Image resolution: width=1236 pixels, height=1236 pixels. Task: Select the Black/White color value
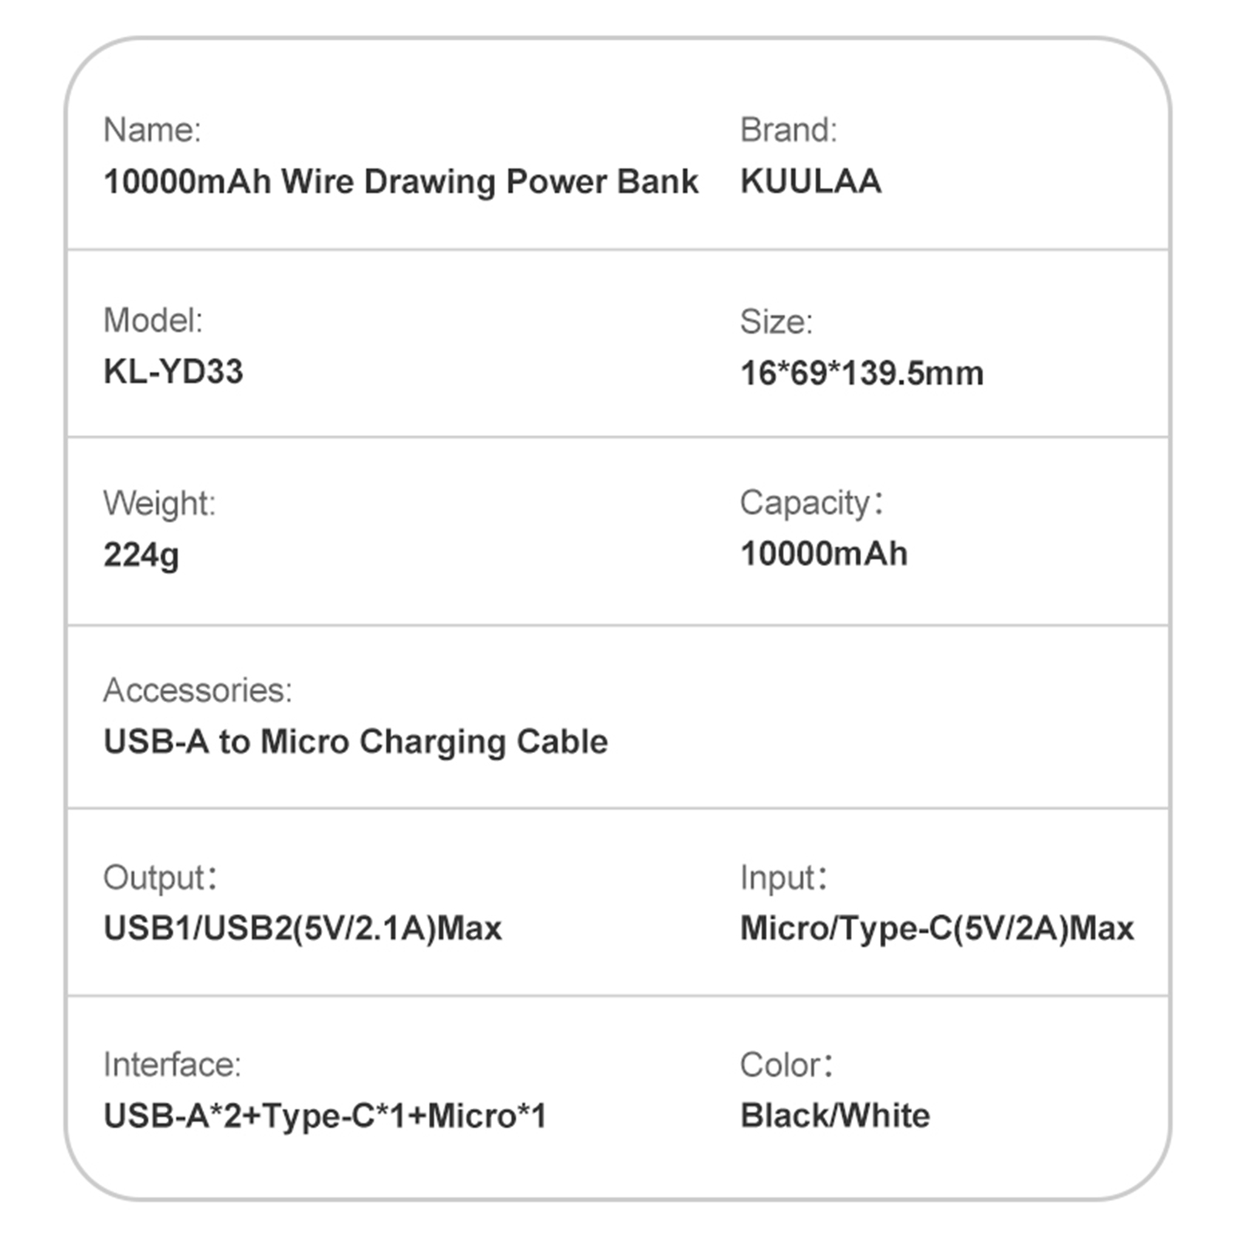click(x=835, y=1116)
